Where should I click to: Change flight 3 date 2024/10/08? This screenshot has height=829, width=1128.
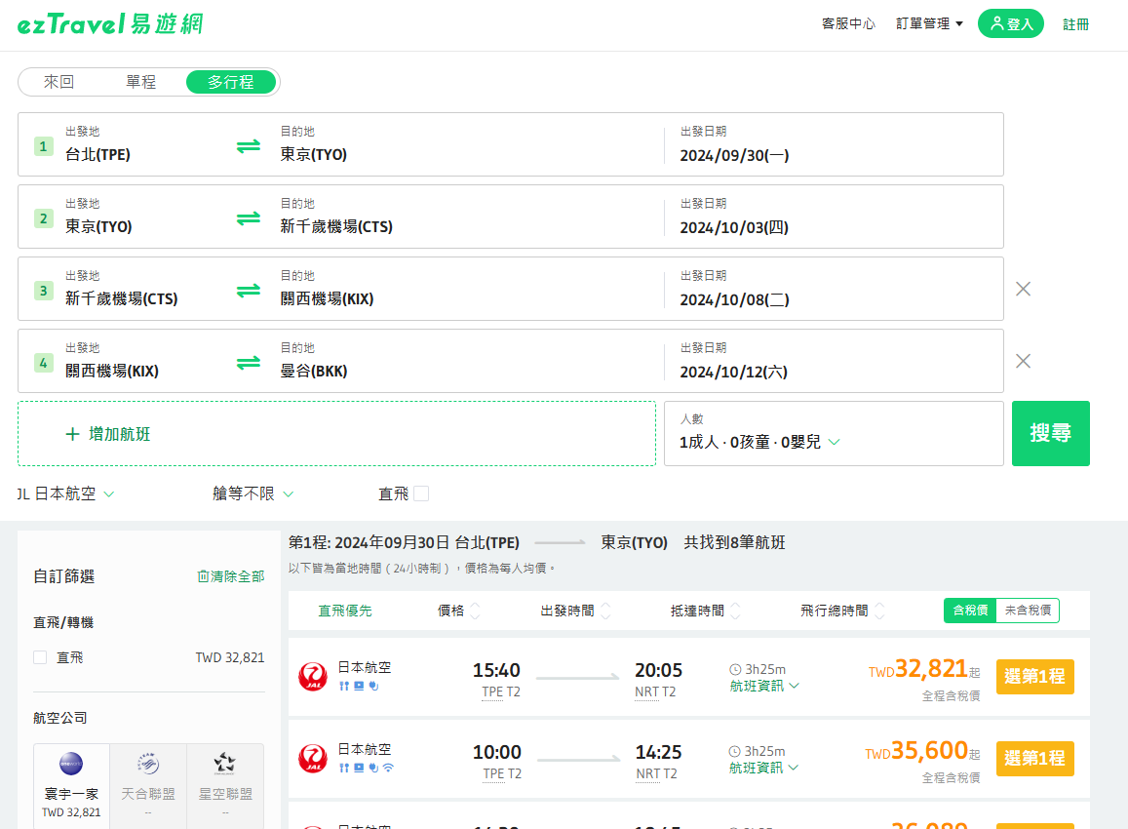(734, 299)
